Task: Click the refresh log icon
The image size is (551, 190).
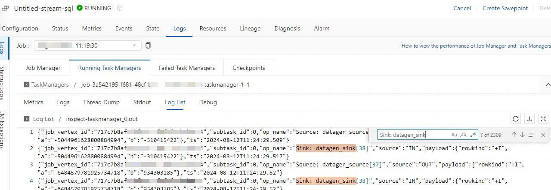Action: point(515,119)
